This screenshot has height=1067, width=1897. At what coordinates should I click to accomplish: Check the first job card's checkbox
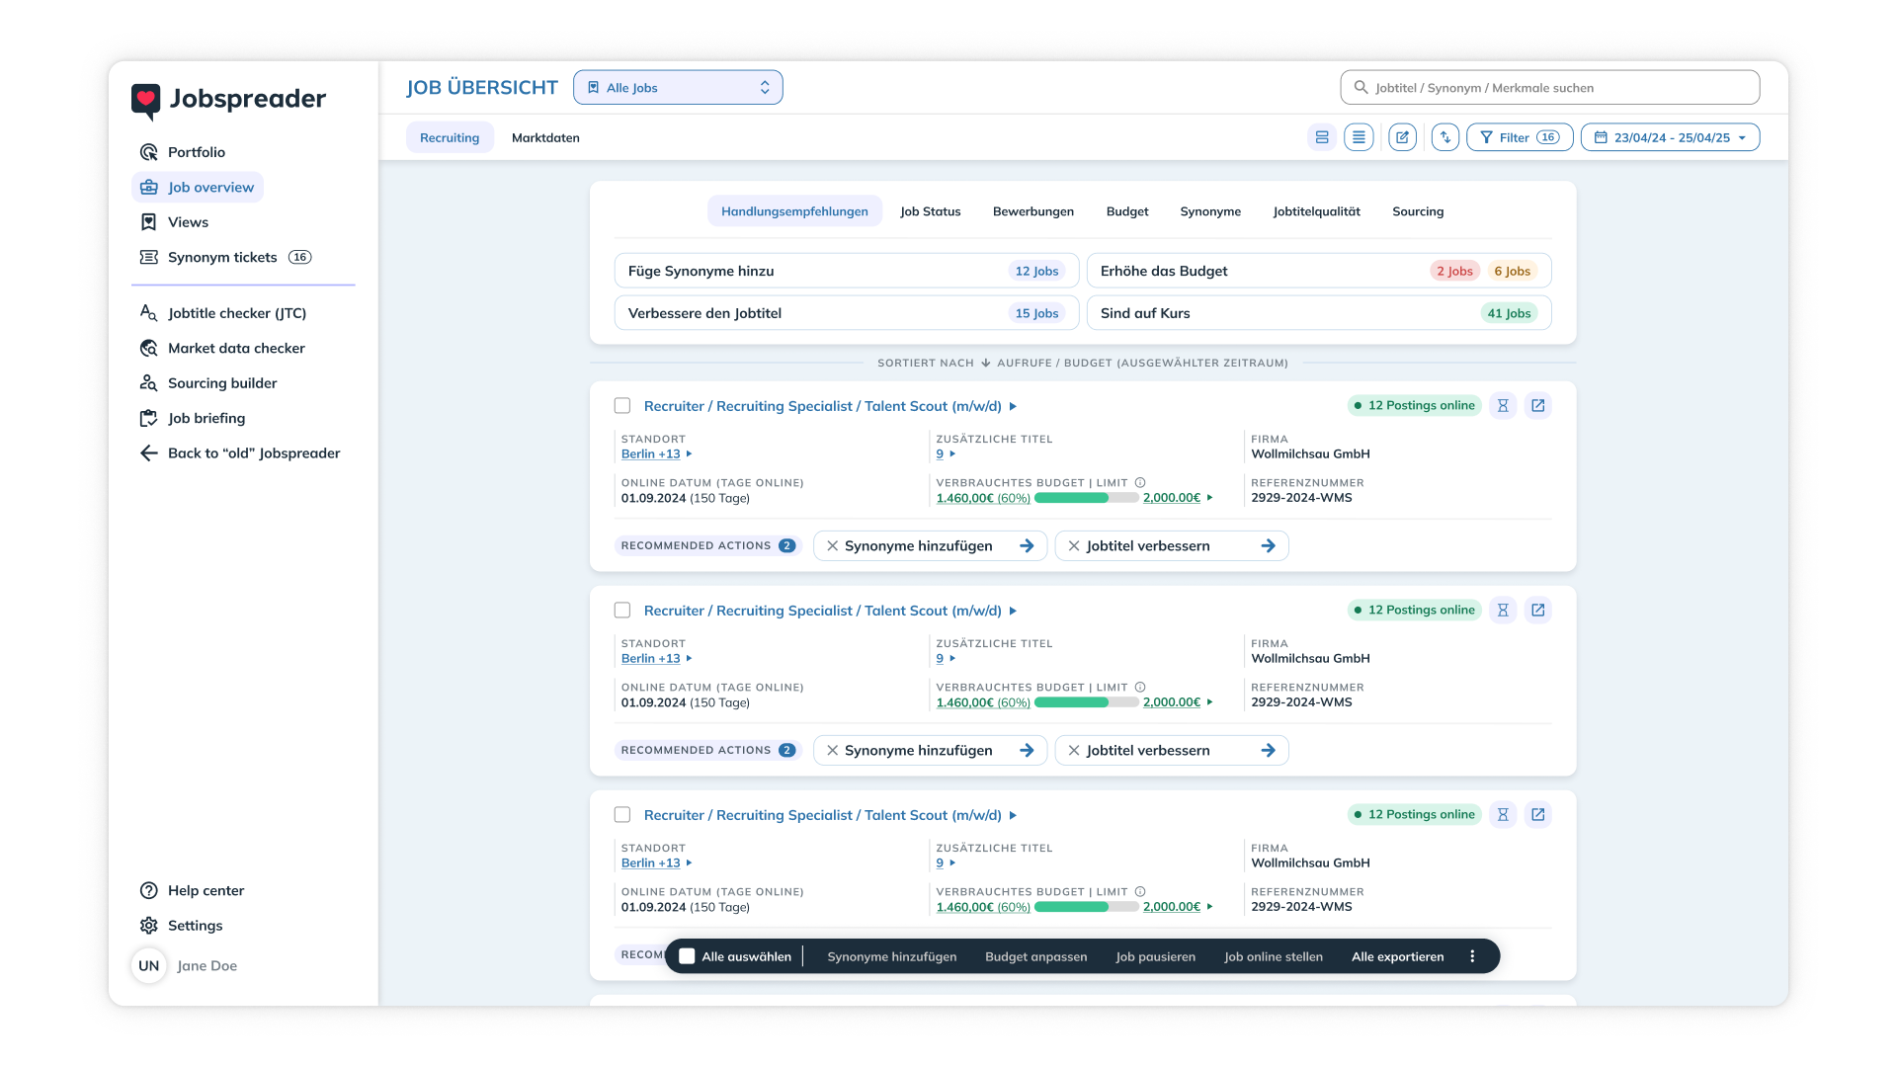click(x=622, y=406)
